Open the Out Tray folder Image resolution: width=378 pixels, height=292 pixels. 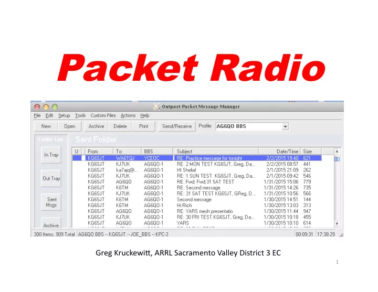pyautogui.click(x=51, y=178)
